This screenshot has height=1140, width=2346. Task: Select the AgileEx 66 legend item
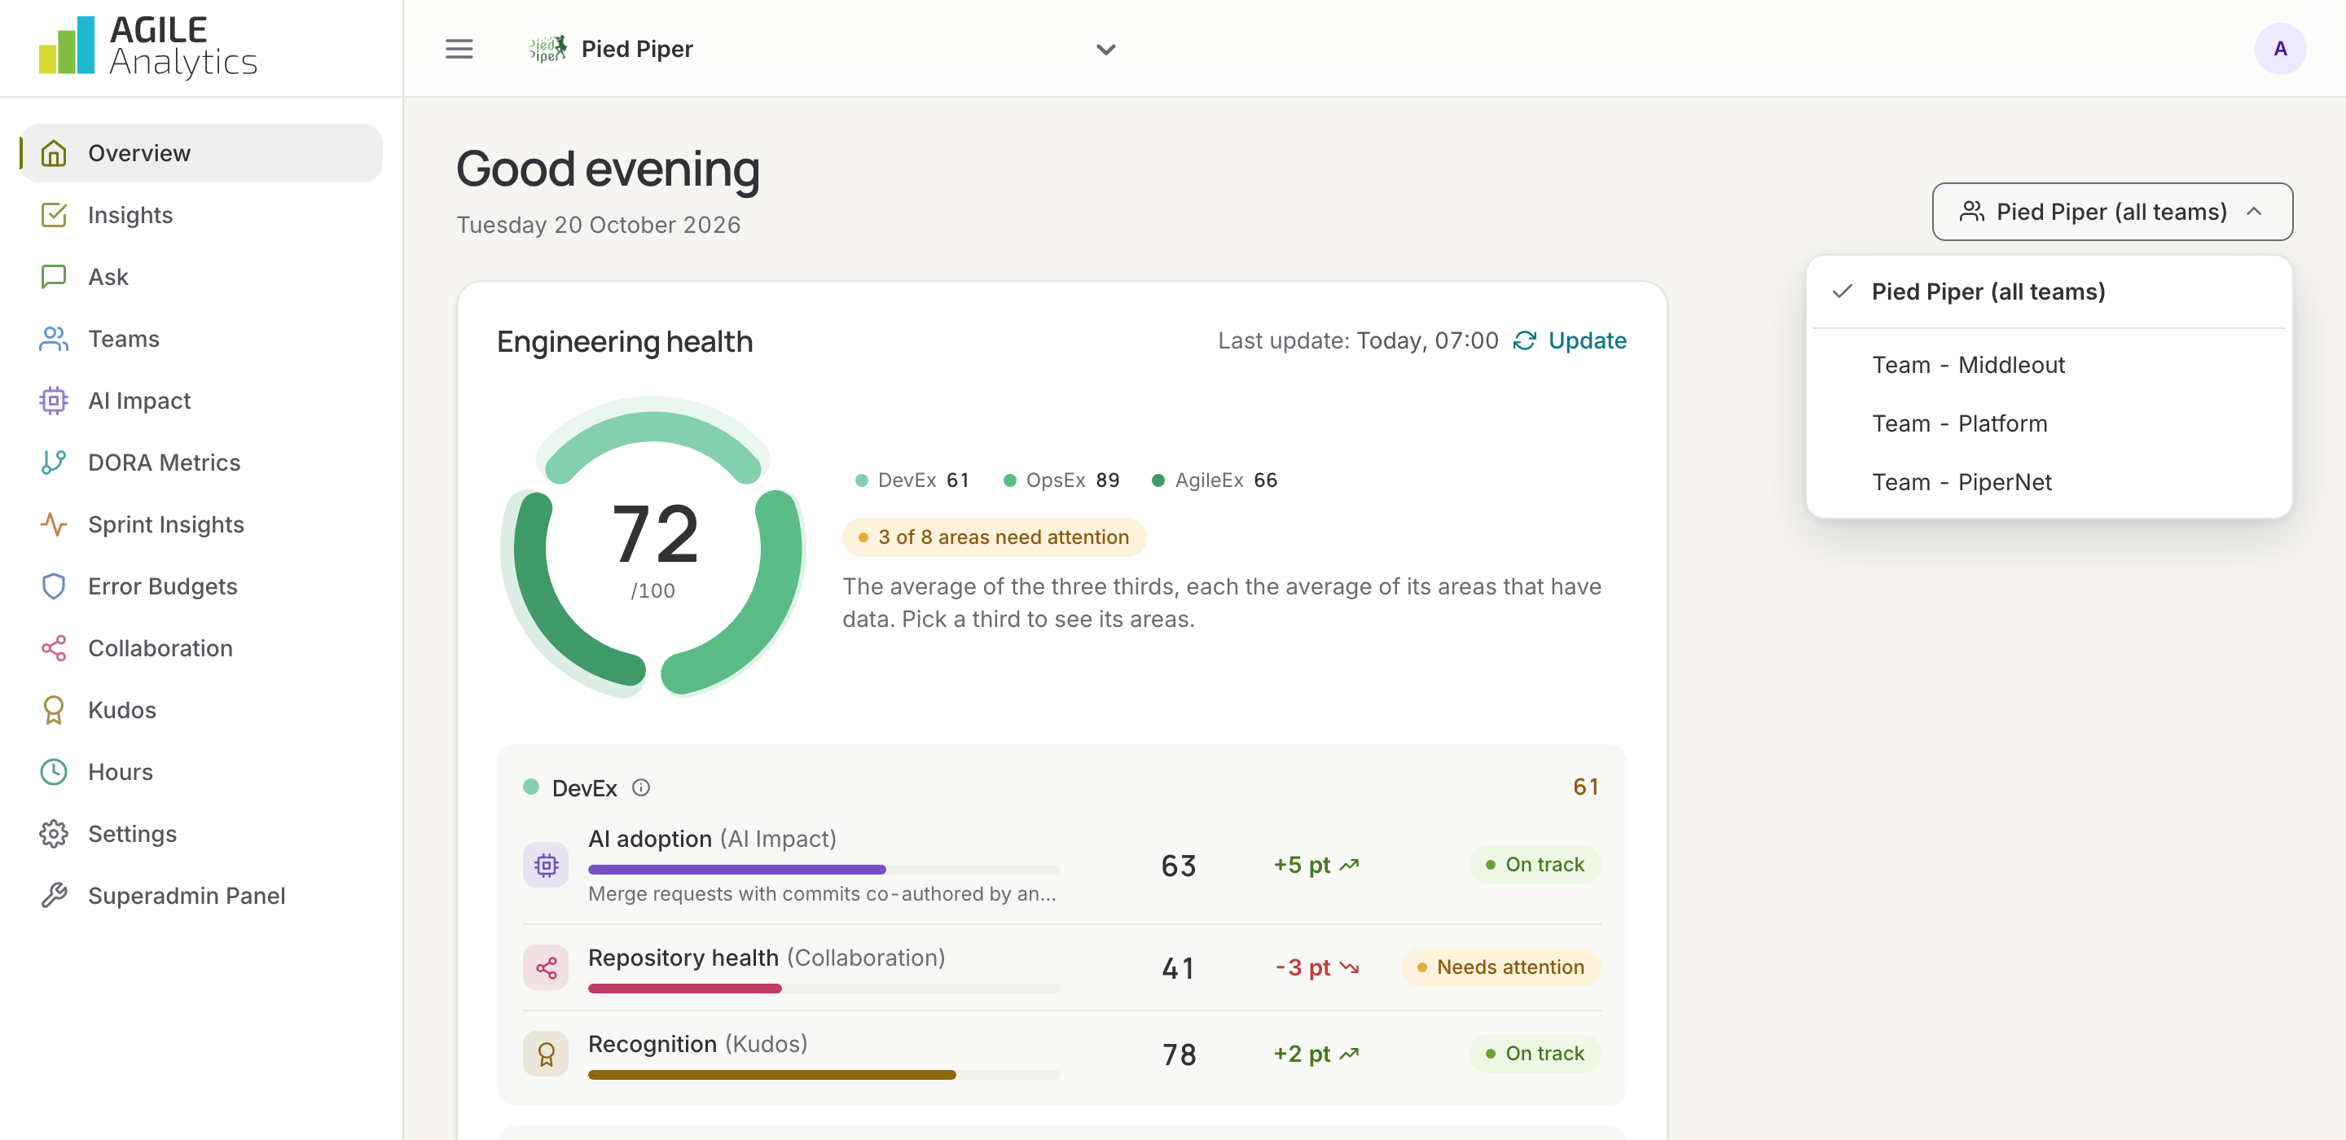coord(1215,480)
